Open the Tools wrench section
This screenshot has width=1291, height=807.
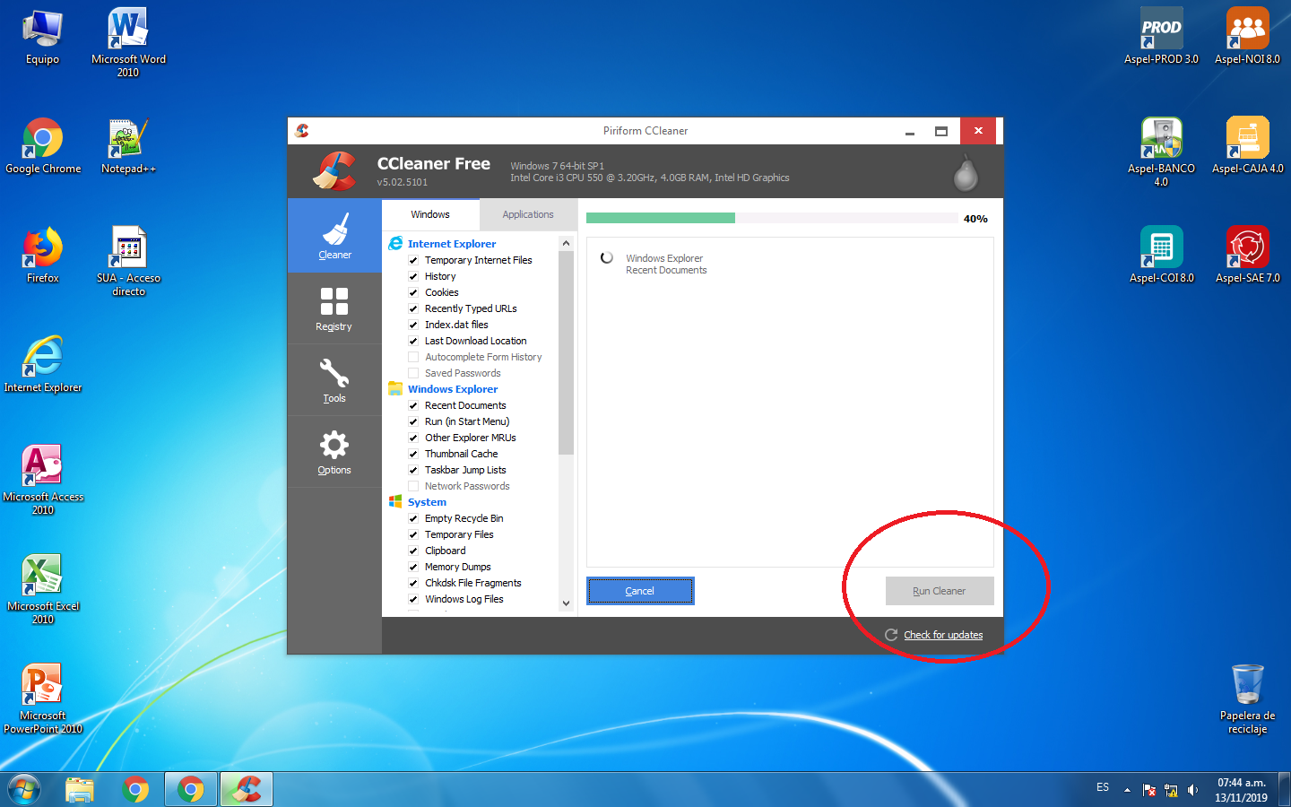pyautogui.click(x=334, y=380)
